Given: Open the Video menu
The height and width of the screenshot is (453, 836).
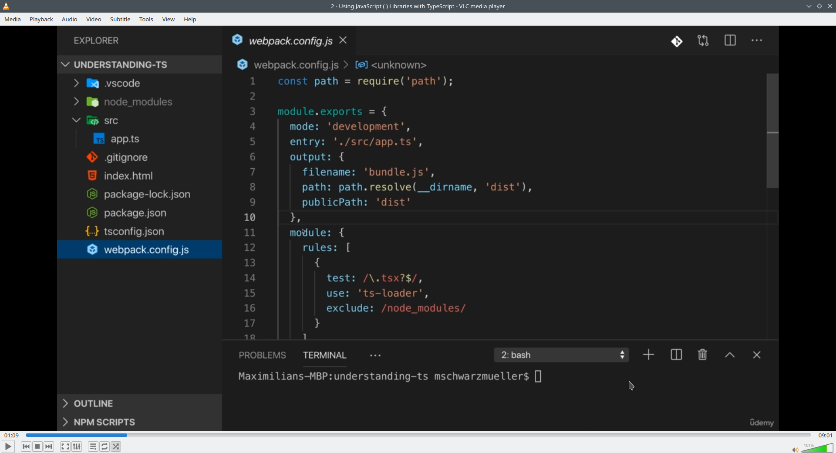Looking at the screenshot, I should [x=94, y=19].
